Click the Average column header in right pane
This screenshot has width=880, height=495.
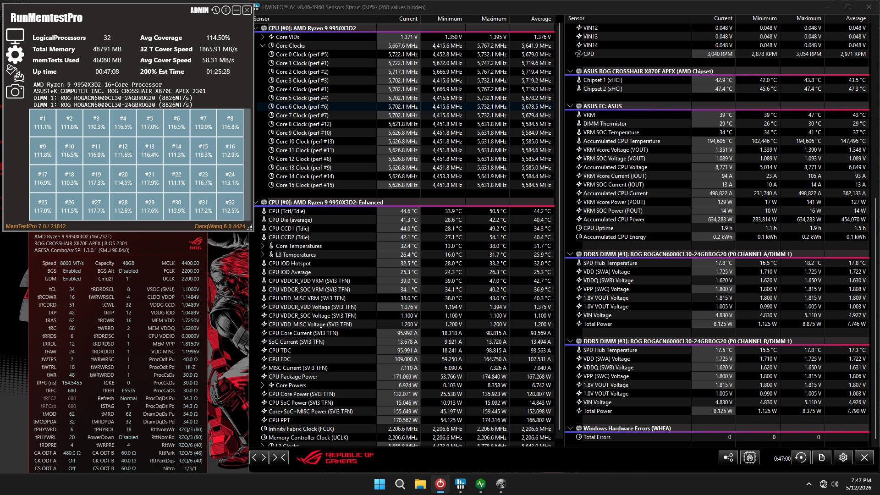coord(847,18)
